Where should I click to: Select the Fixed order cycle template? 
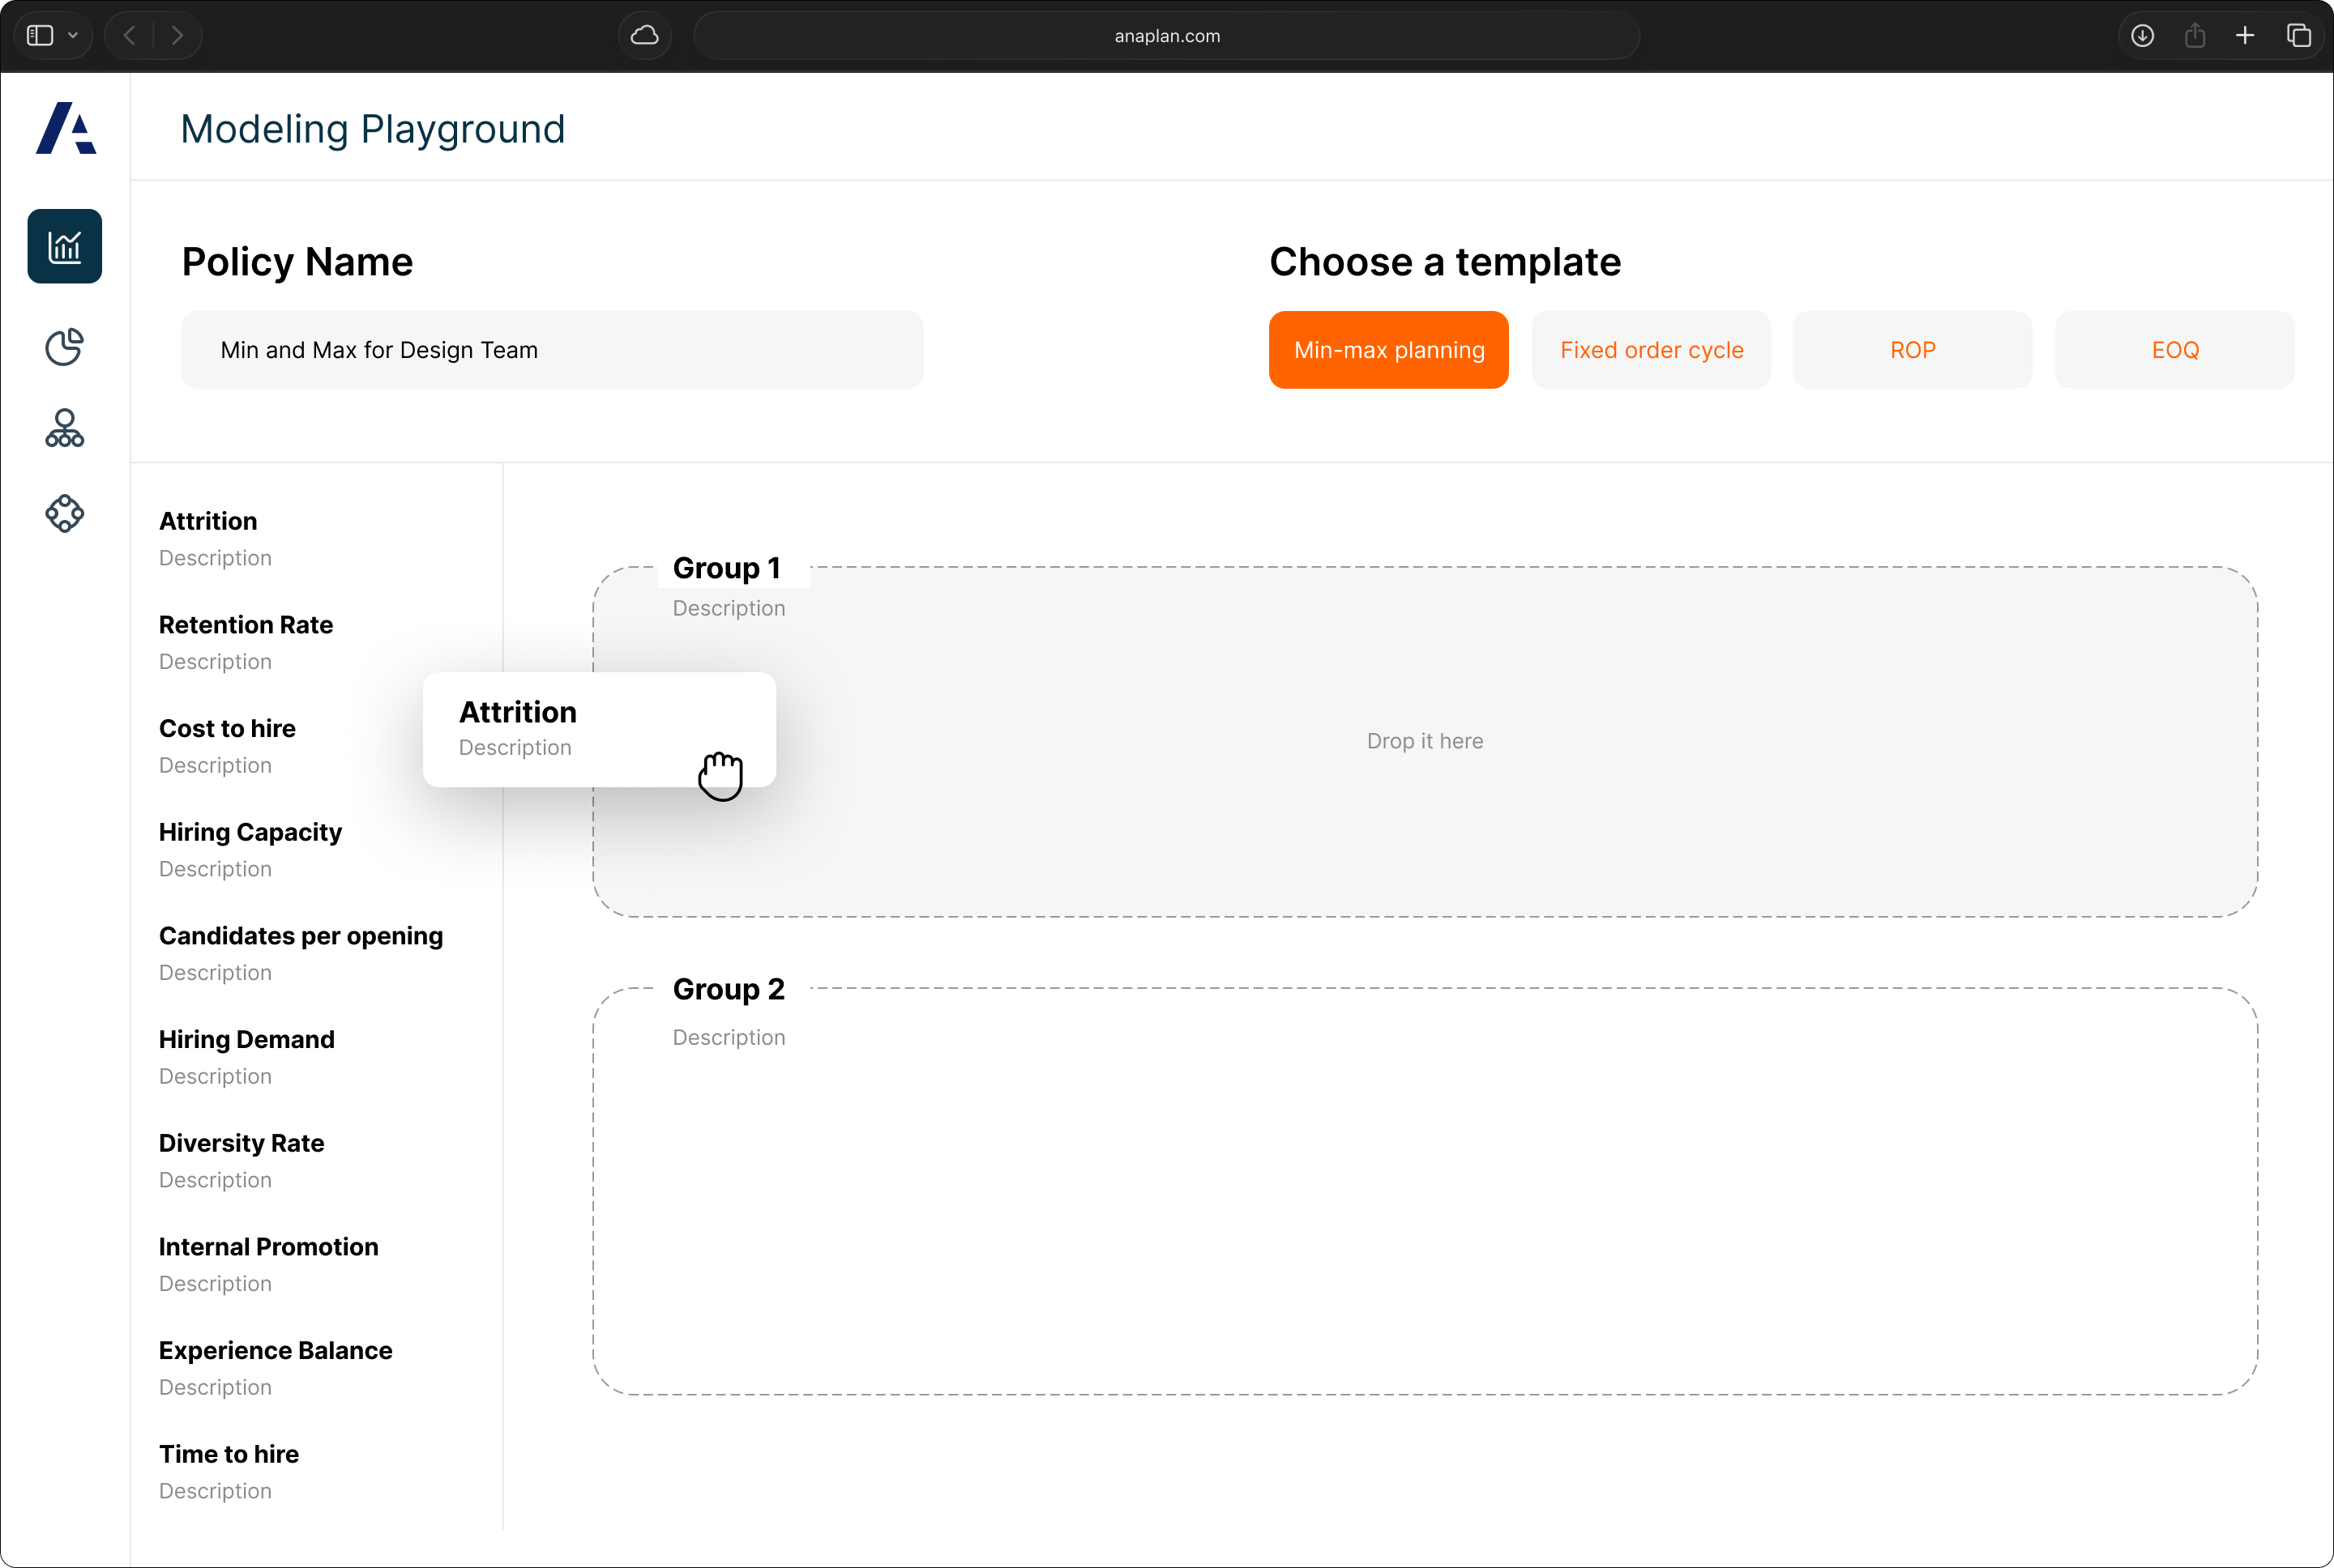click(1651, 350)
